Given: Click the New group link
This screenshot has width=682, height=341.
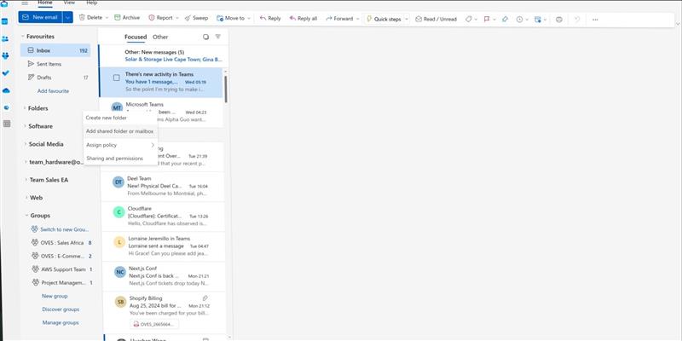Looking at the screenshot, I should 55,296.
